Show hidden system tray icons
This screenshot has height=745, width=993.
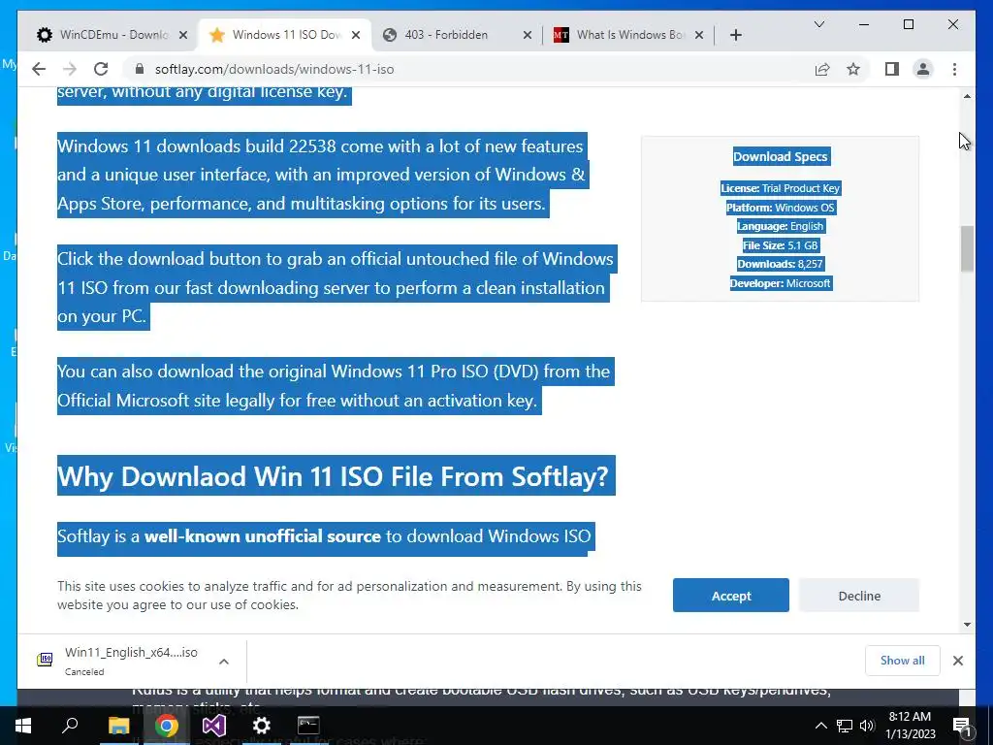point(820,726)
